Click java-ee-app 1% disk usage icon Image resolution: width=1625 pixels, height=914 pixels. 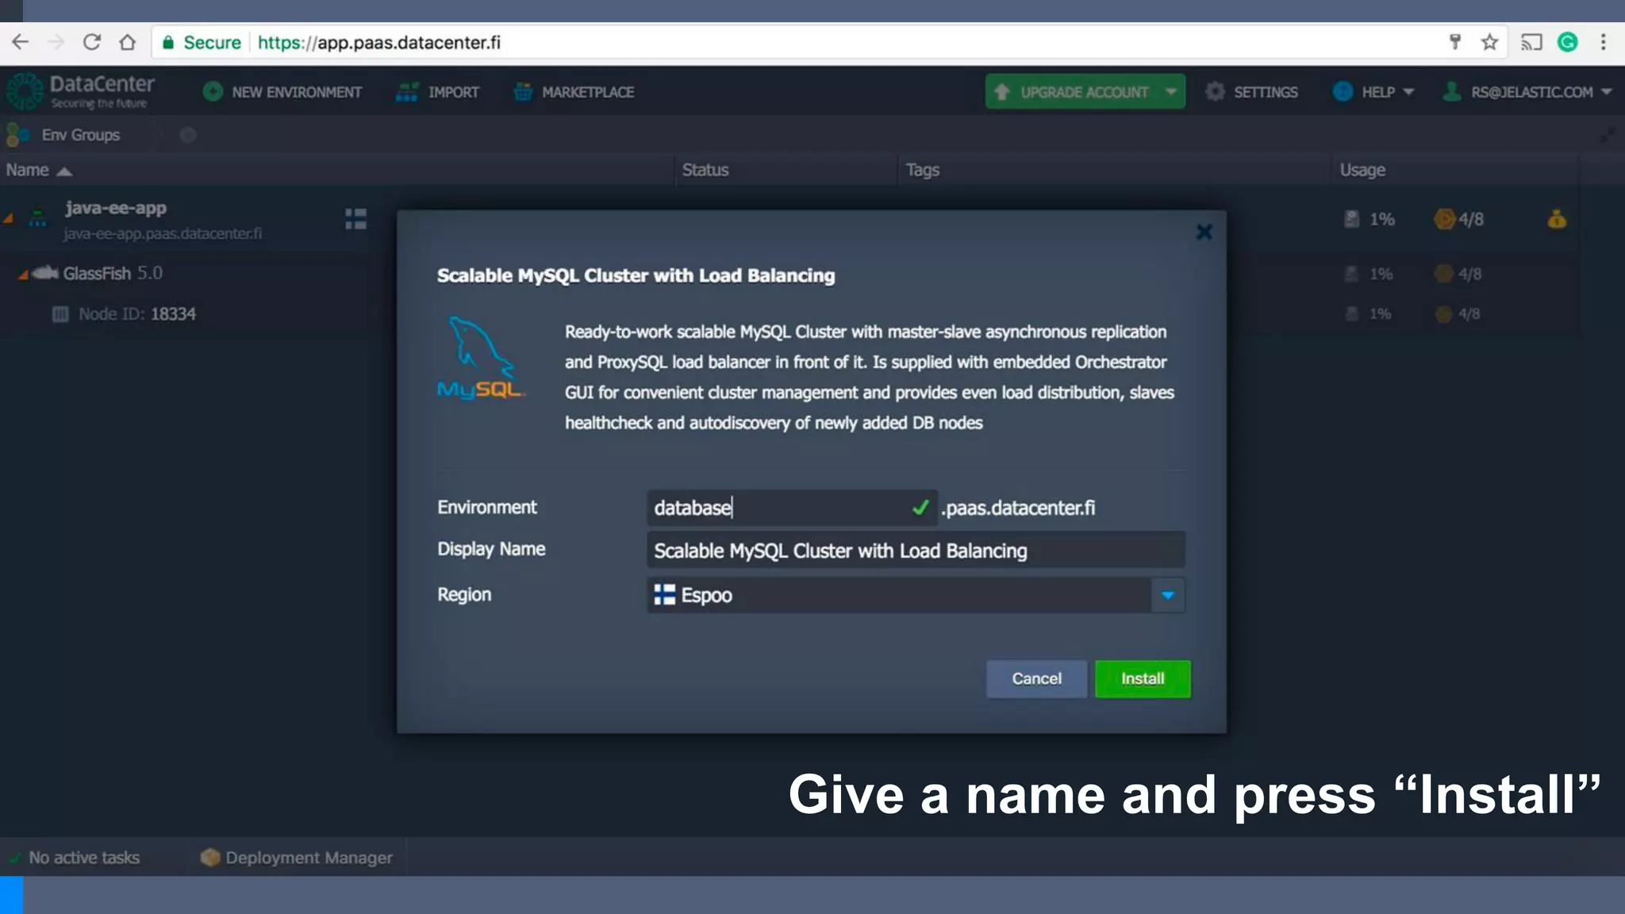[1351, 219]
